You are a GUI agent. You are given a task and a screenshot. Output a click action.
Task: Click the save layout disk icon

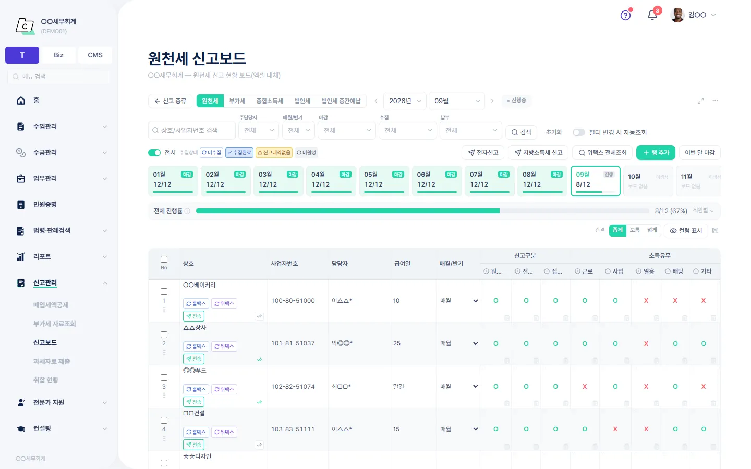pos(715,230)
